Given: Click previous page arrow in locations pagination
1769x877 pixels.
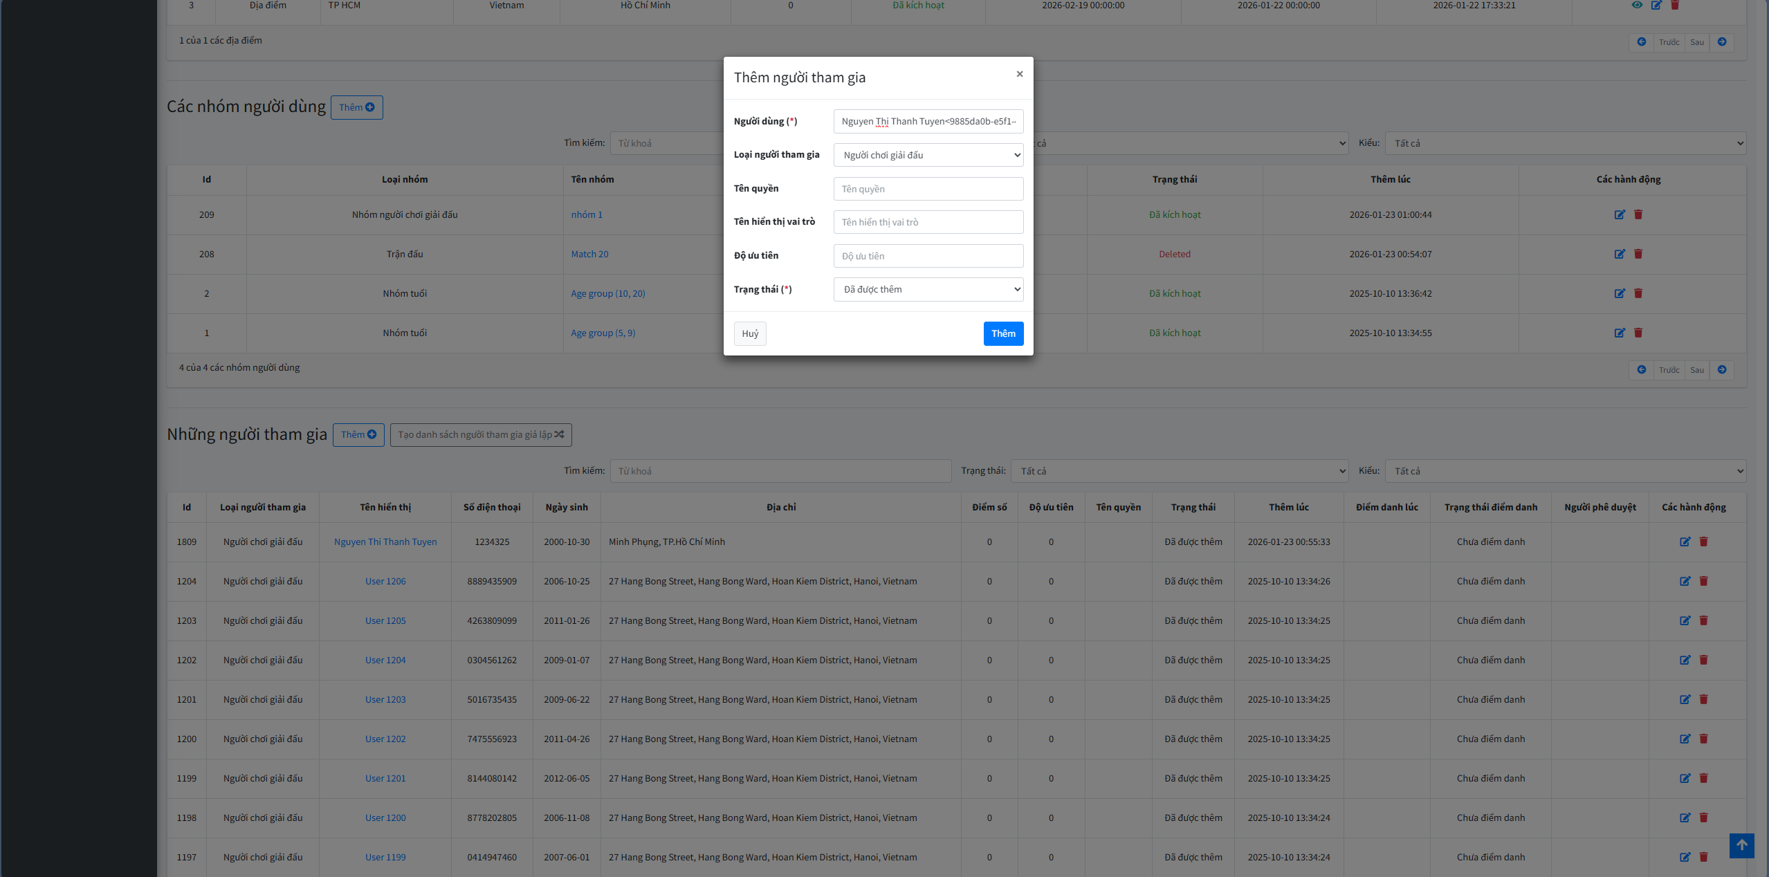Looking at the screenshot, I should point(1641,42).
